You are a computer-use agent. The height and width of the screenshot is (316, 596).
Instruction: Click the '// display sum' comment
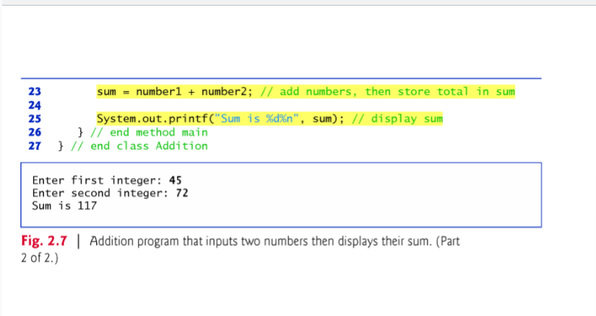[397, 119]
